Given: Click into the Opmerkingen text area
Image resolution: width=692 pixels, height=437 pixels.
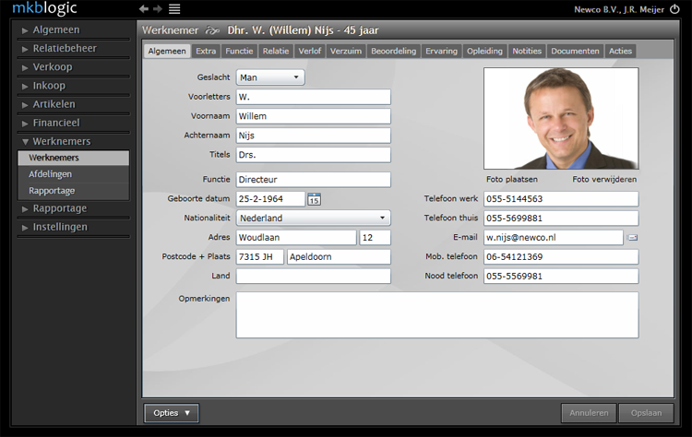Looking at the screenshot, I should 436,314.
